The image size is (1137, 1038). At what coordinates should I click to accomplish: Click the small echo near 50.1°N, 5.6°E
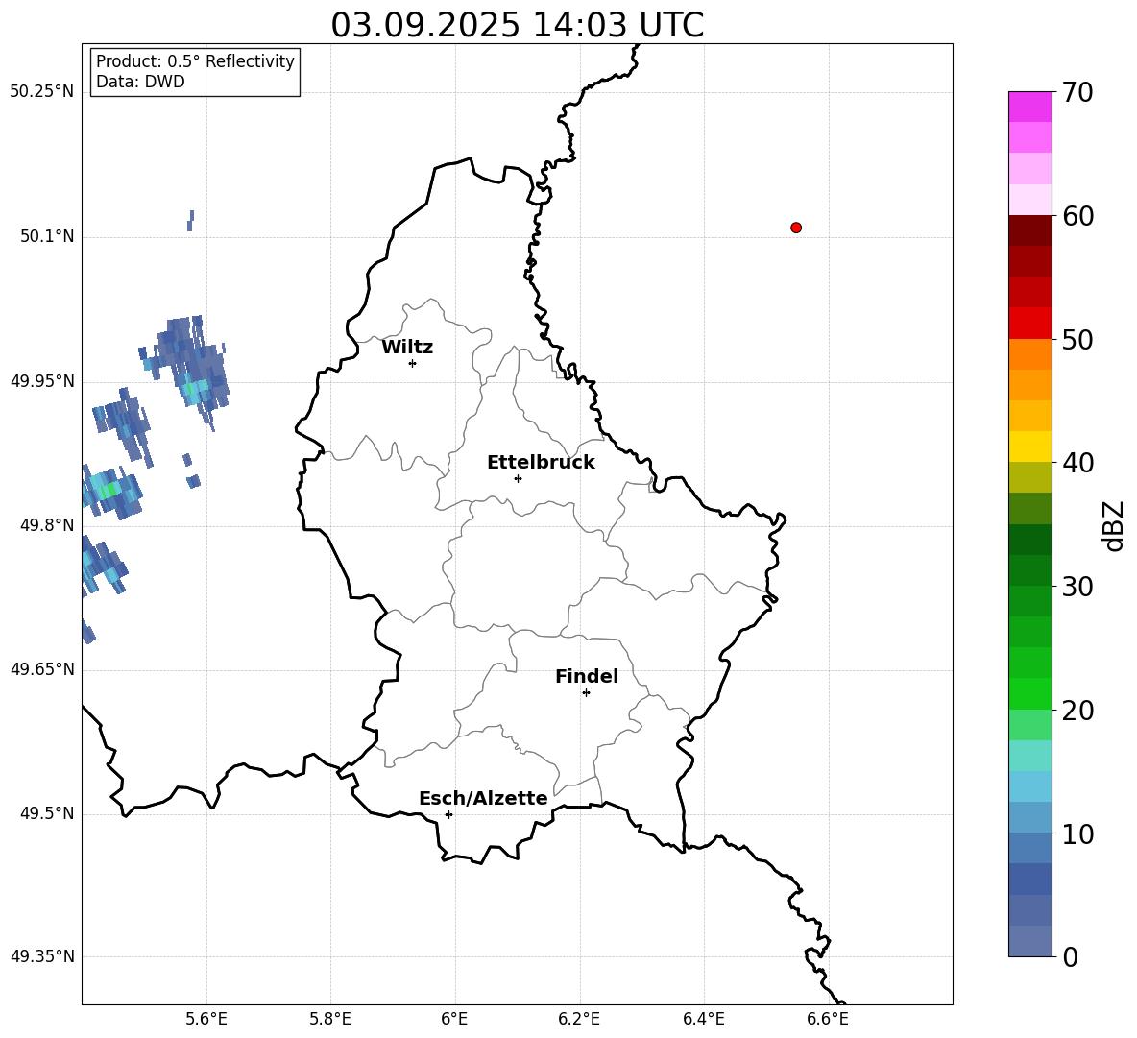point(191,220)
